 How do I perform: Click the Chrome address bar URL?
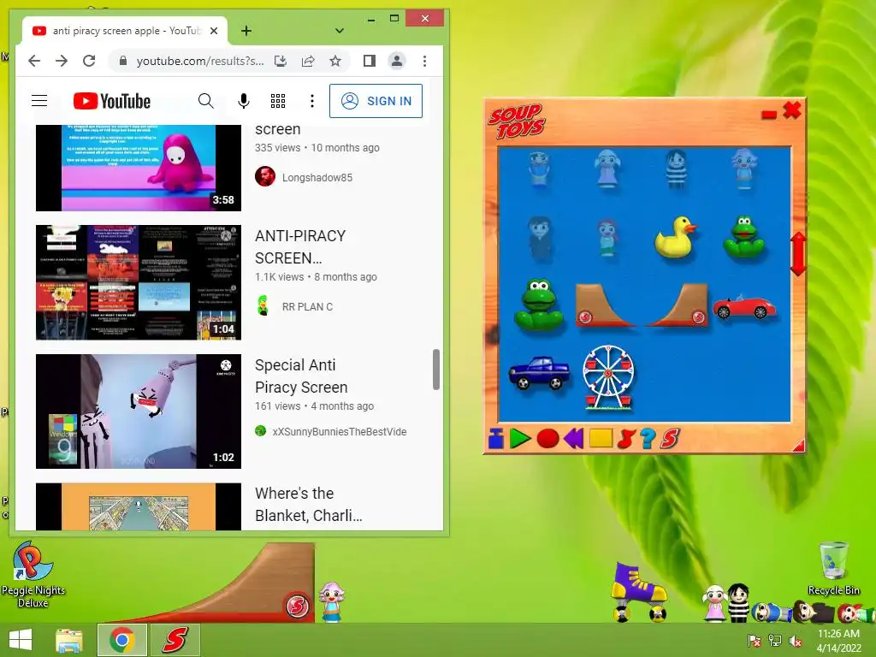(200, 61)
